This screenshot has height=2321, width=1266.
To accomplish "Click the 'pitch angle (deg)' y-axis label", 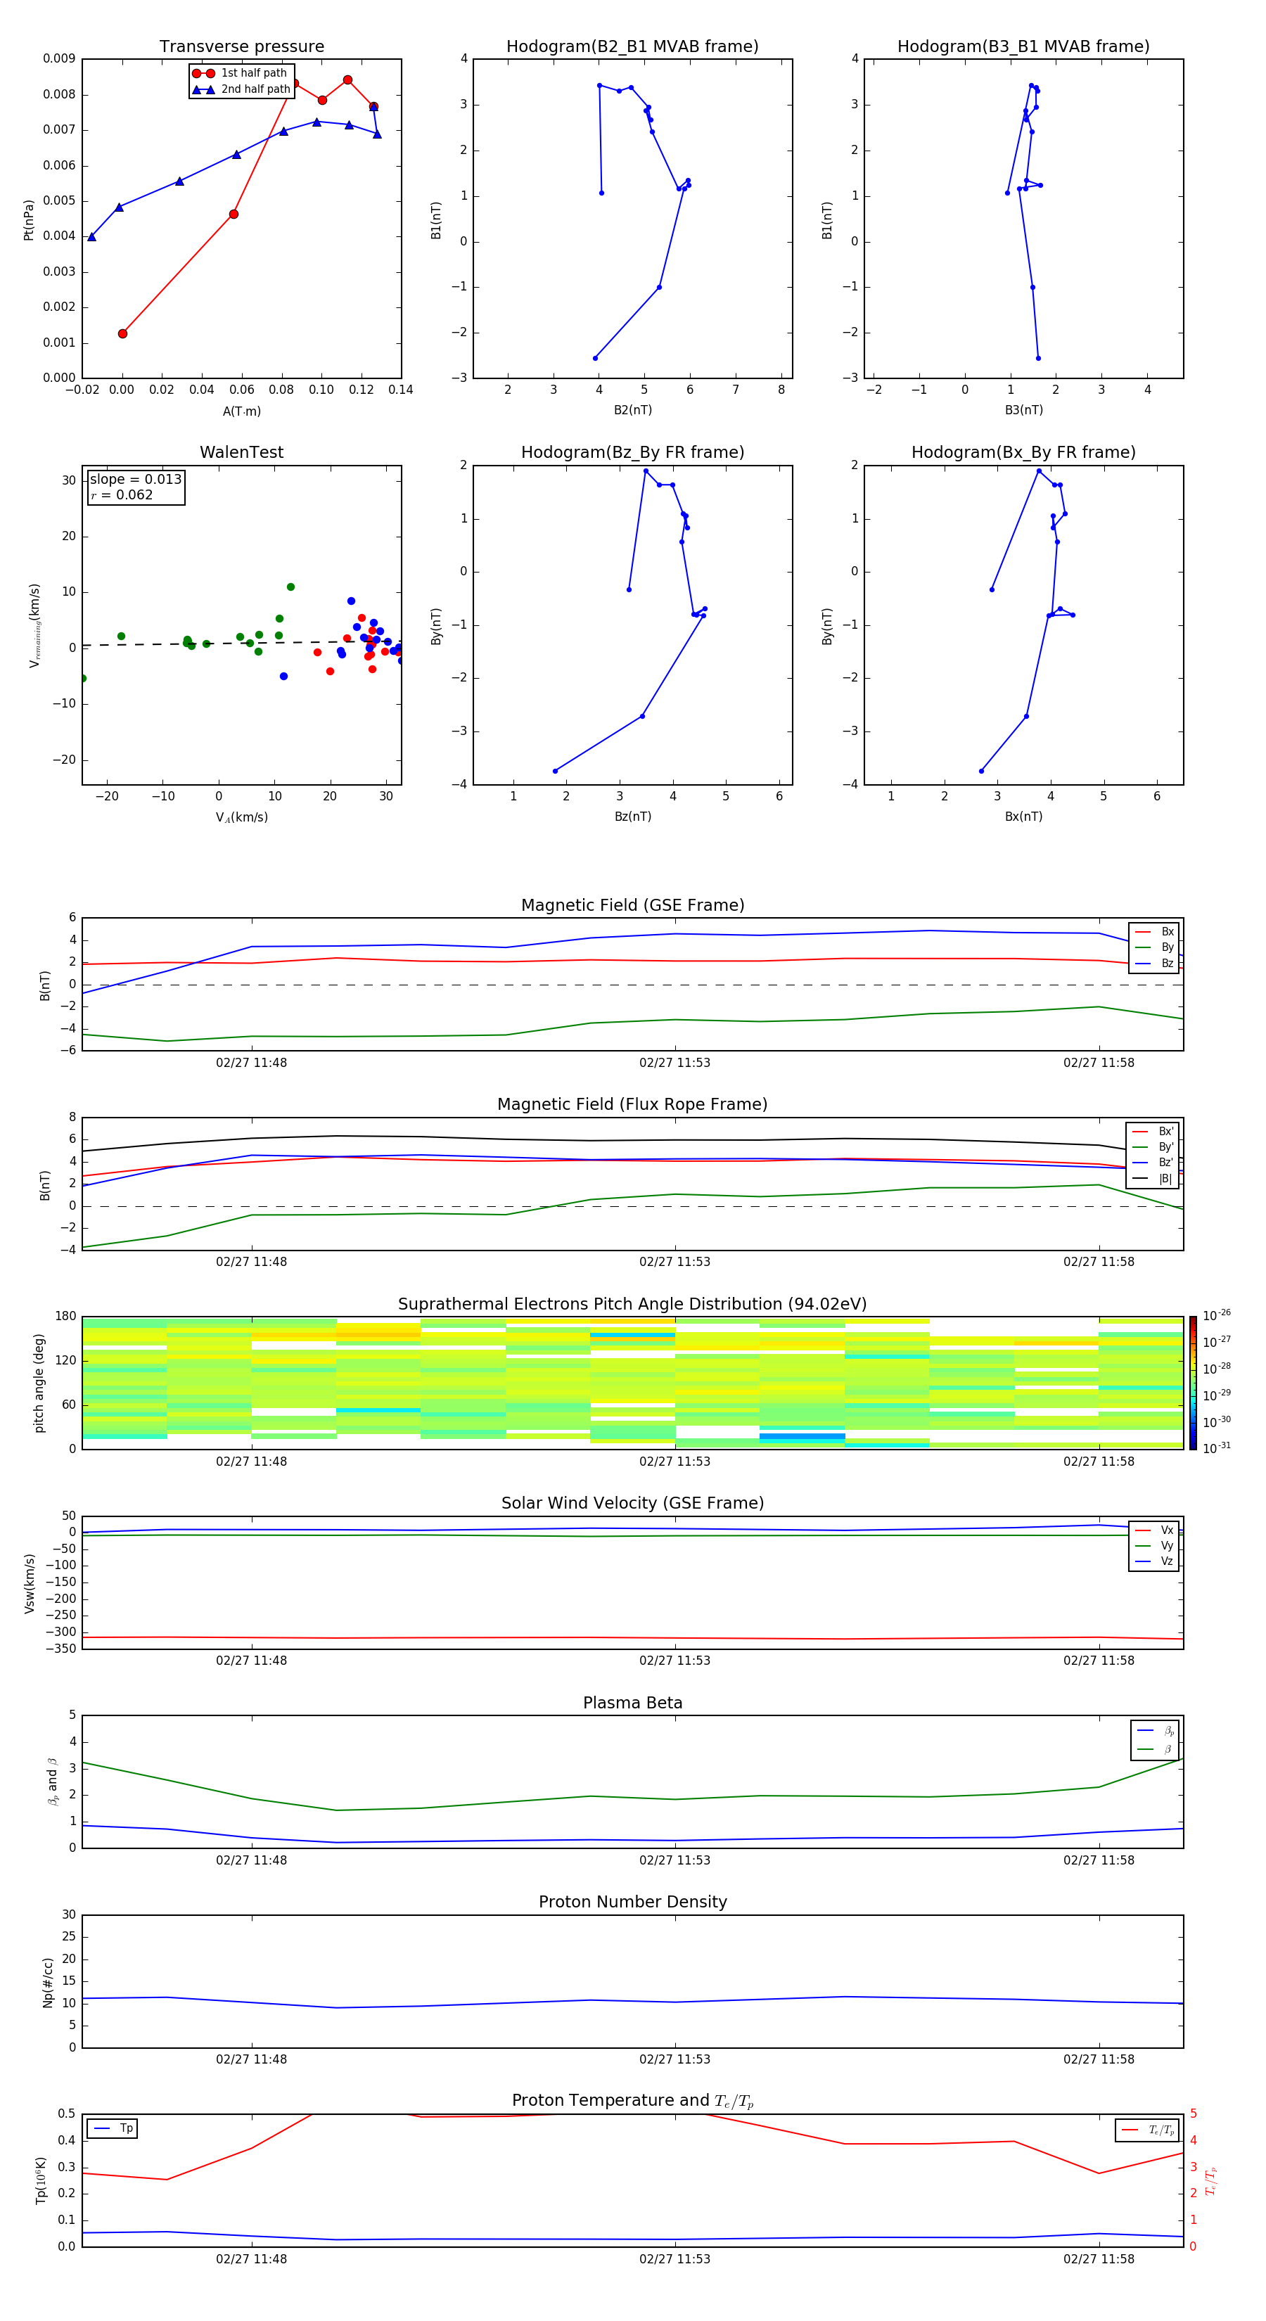I will click(39, 1383).
